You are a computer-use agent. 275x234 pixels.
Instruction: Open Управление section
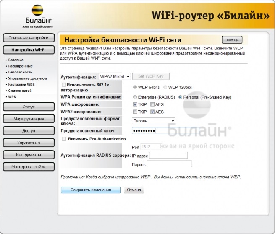[29, 143]
